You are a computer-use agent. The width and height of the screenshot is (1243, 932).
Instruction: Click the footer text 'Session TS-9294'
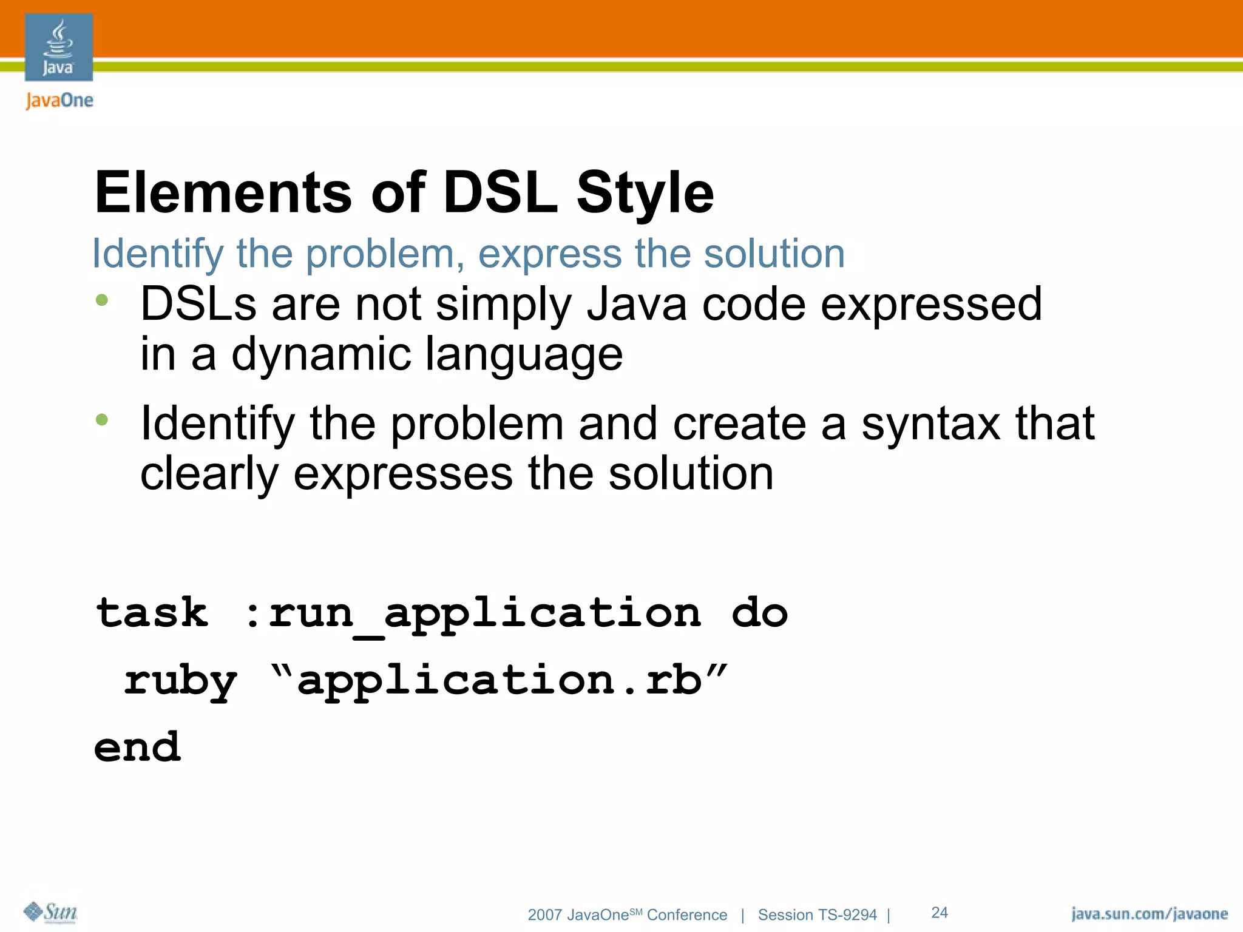[x=817, y=914]
